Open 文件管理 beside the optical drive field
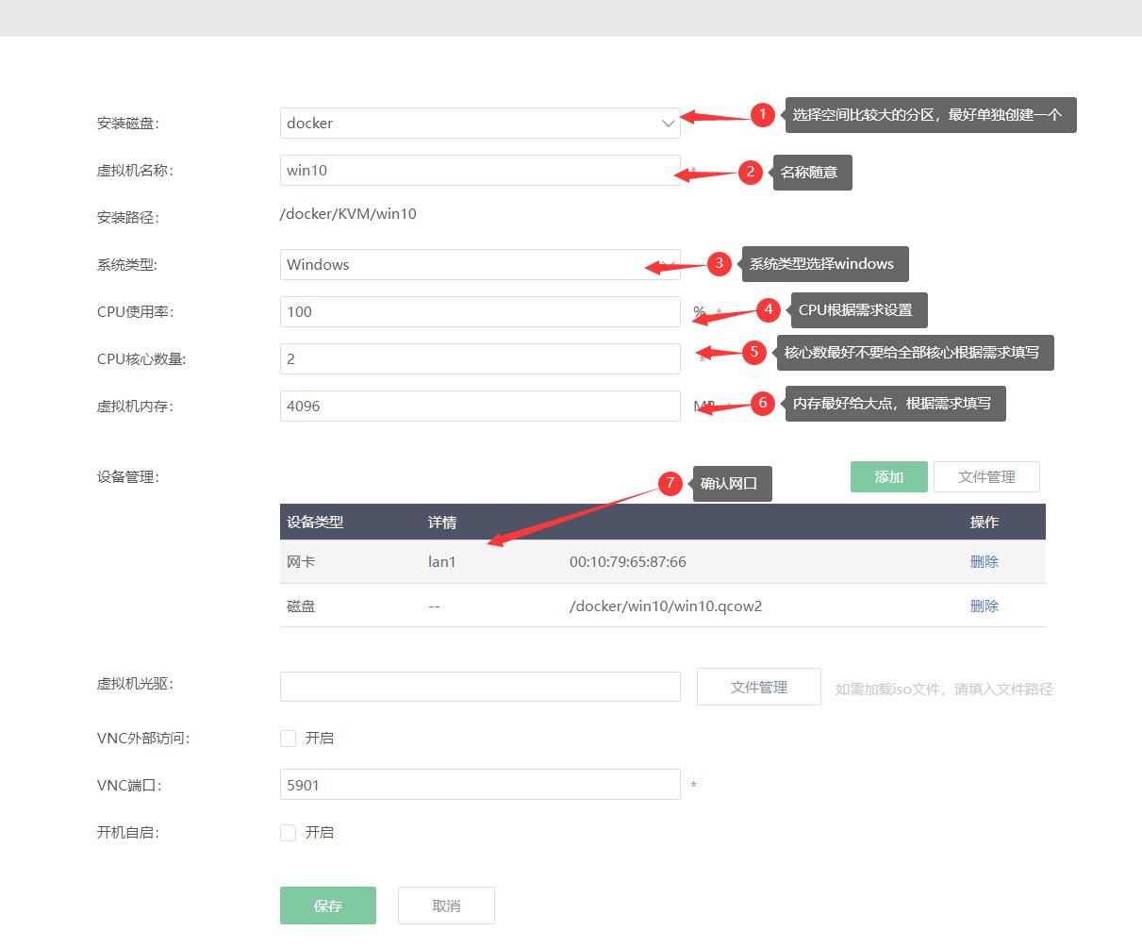The image size is (1142, 947). [758, 687]
